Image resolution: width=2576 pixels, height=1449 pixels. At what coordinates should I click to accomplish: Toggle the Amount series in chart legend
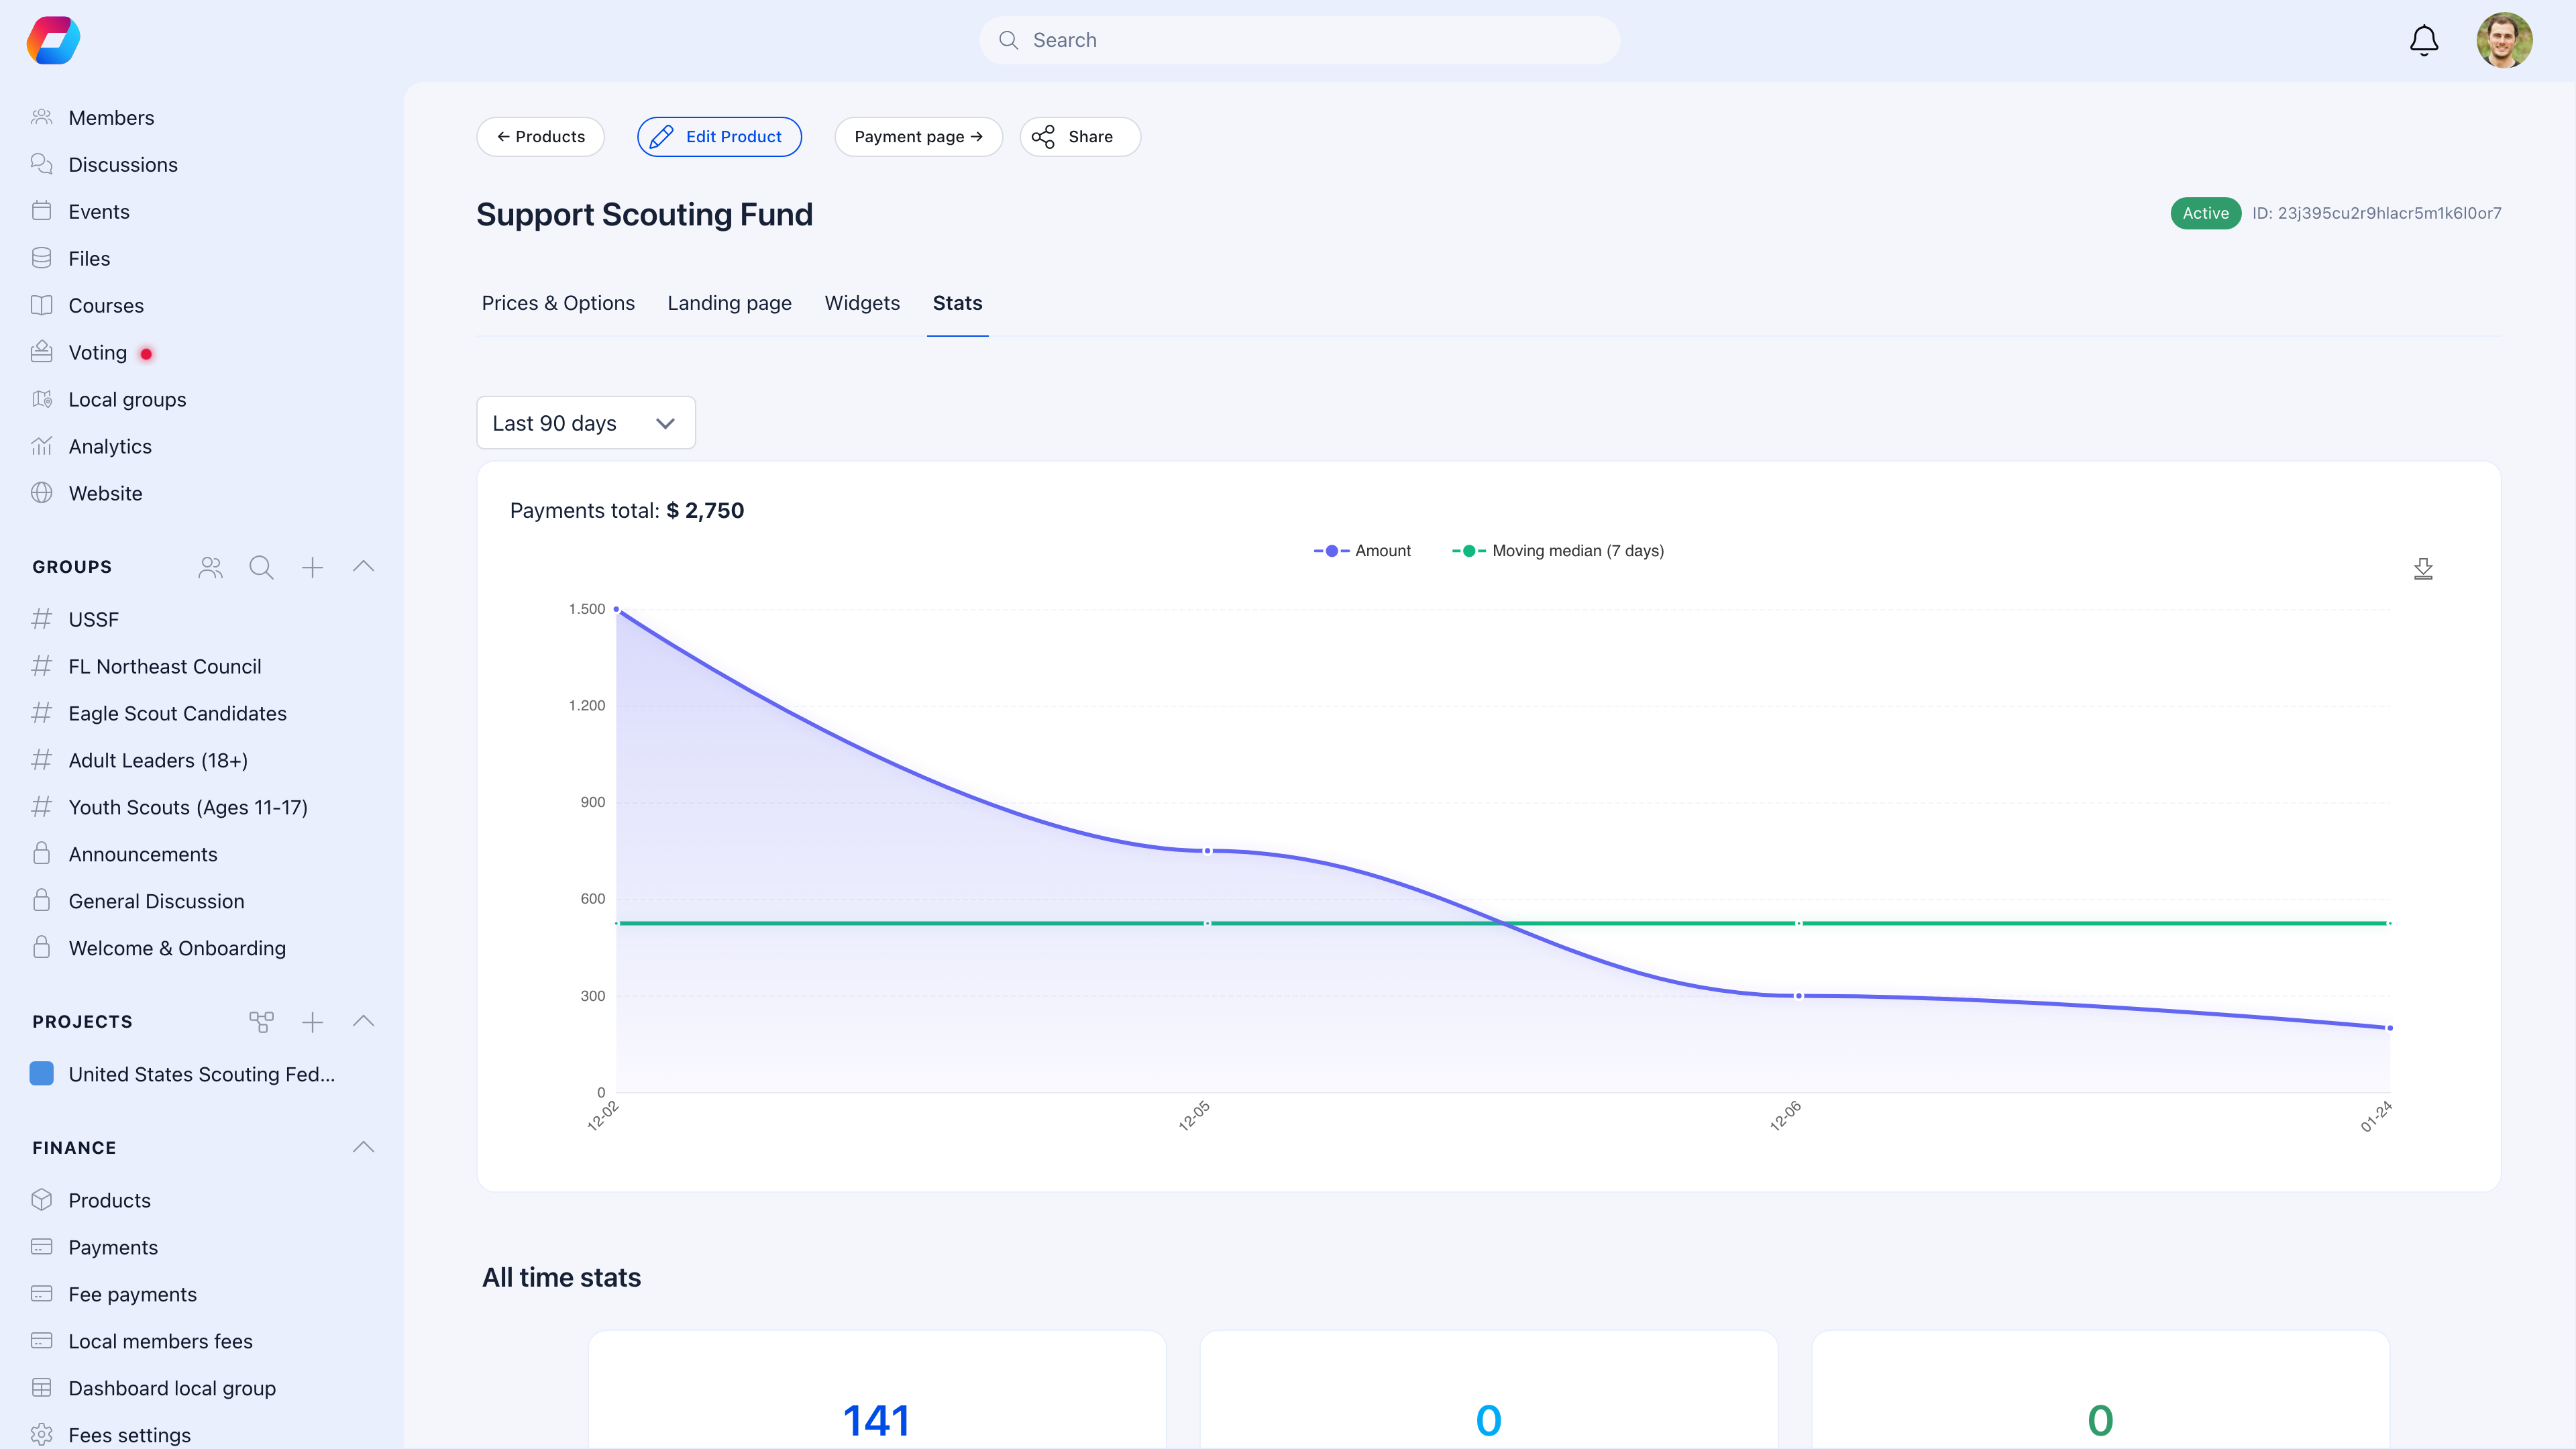coord(1363,550)
